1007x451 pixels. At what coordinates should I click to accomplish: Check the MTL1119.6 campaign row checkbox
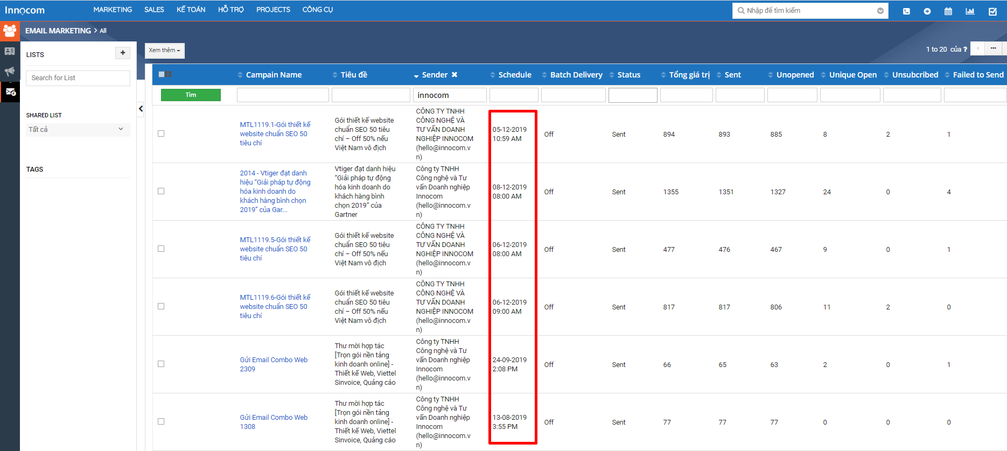tap(161, 306)
